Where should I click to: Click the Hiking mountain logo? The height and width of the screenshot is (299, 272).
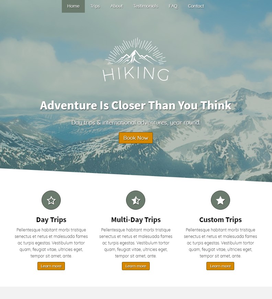(x=136, y=60)
